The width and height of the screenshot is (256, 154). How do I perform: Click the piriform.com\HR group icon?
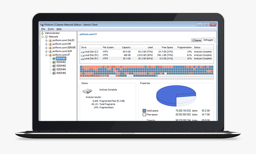click(x=50, y=44)
